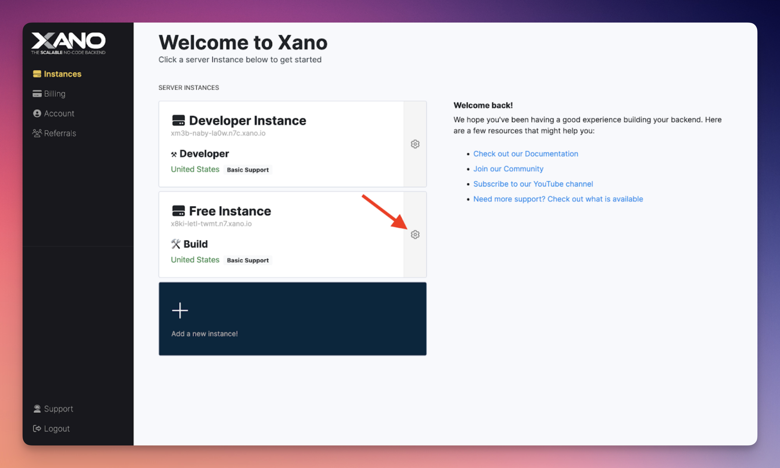This screenshot has width=780, height=468.
Task: Click the Developer Instance server icon
Action: pyautogui.click(x=178, y=120)
